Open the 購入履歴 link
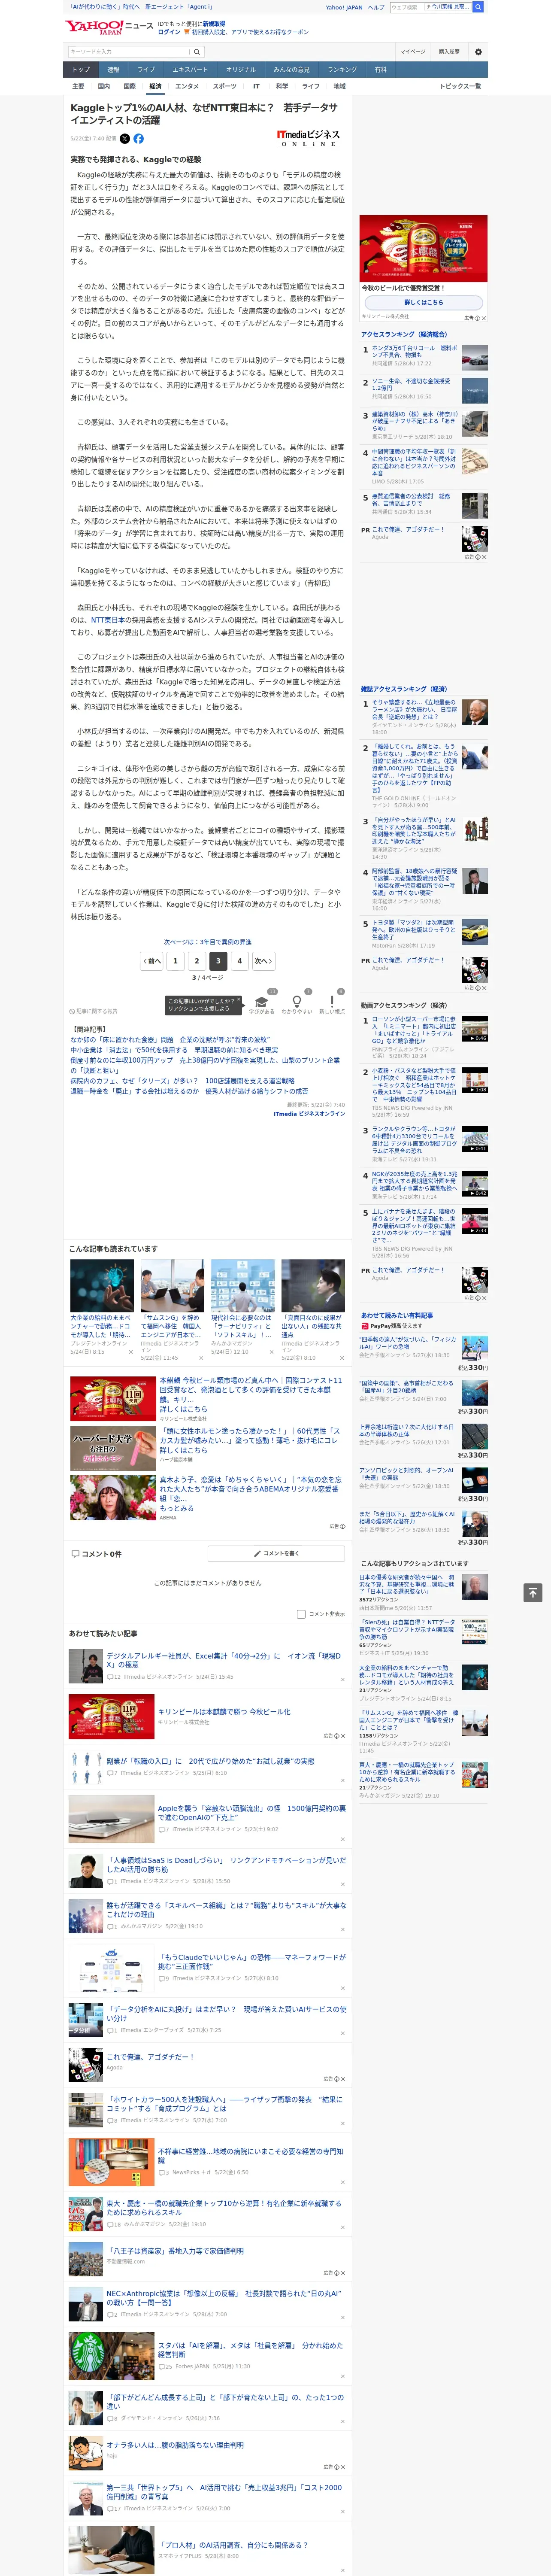The image size is (551, 2576). tap(449, 52)
